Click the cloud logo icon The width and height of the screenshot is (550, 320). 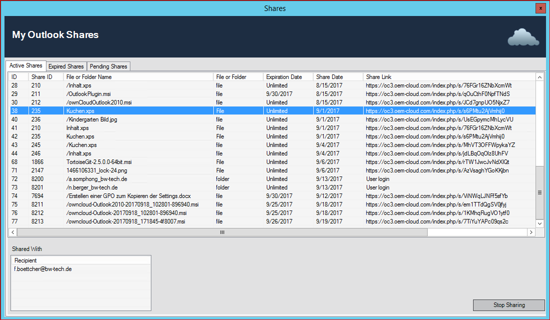pyautogui.click(x=523, y=37)
